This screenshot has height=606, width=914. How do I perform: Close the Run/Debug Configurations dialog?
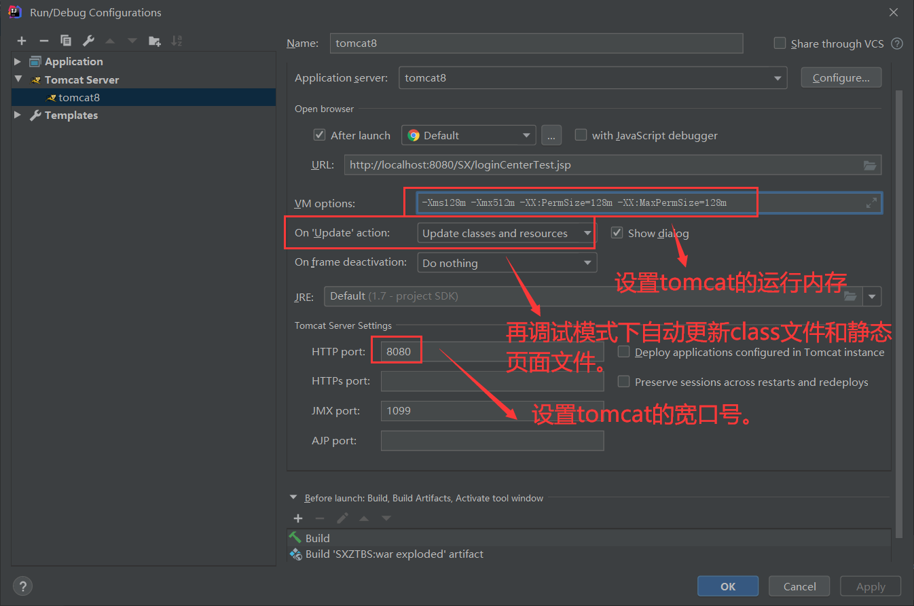894,12
